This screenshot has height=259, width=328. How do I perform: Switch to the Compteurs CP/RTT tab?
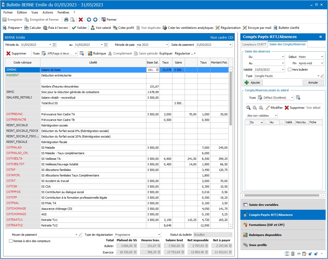[254, 44]
